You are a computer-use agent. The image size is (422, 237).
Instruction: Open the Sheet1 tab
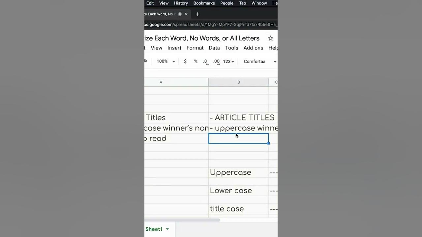pos(154,229)
